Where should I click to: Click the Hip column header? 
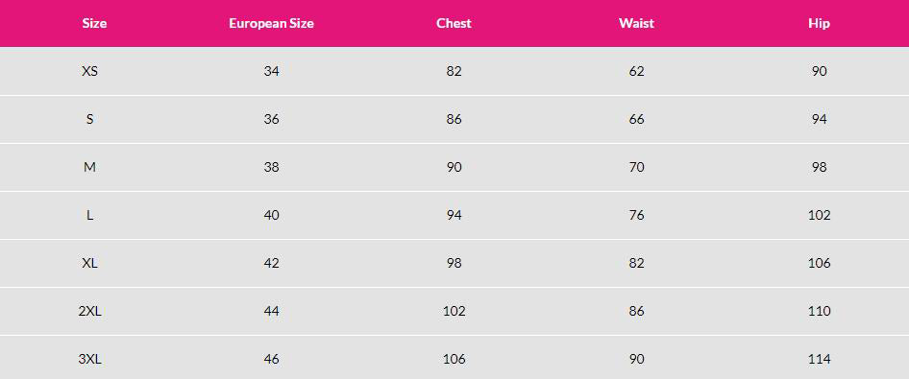(x=819, y=24)
